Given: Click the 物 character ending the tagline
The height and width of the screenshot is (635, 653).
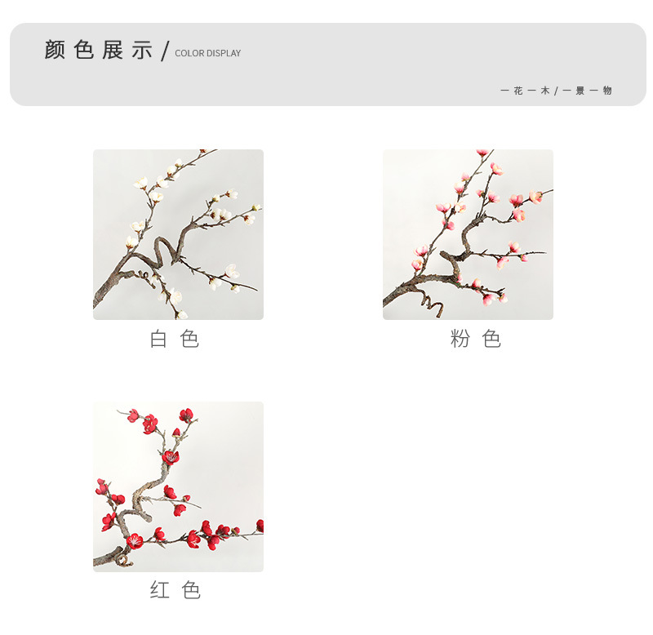Looking at the screenshot, I should point(607,91).
